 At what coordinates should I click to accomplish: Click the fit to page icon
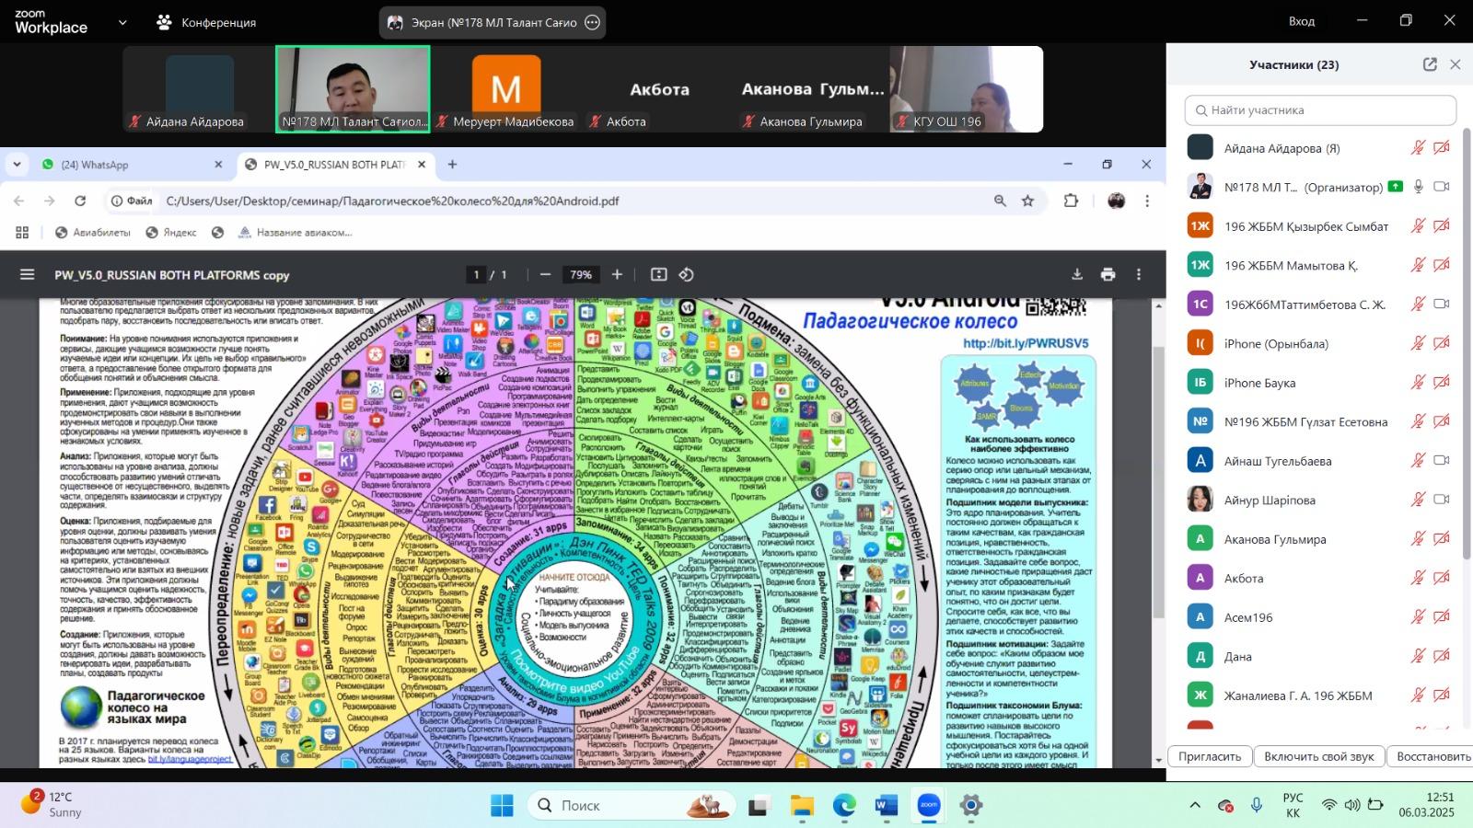click(658, 275)
